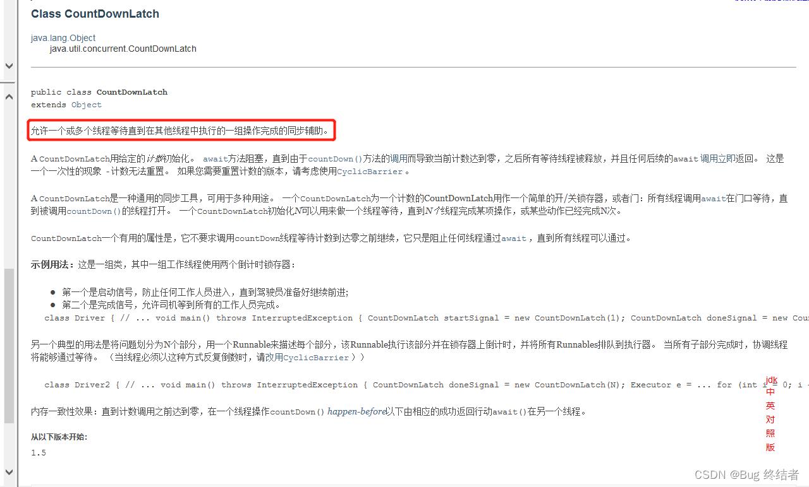Click the lower pane scroll-up chevron
This screenshot has width=809, height=487.
point(9,97)
